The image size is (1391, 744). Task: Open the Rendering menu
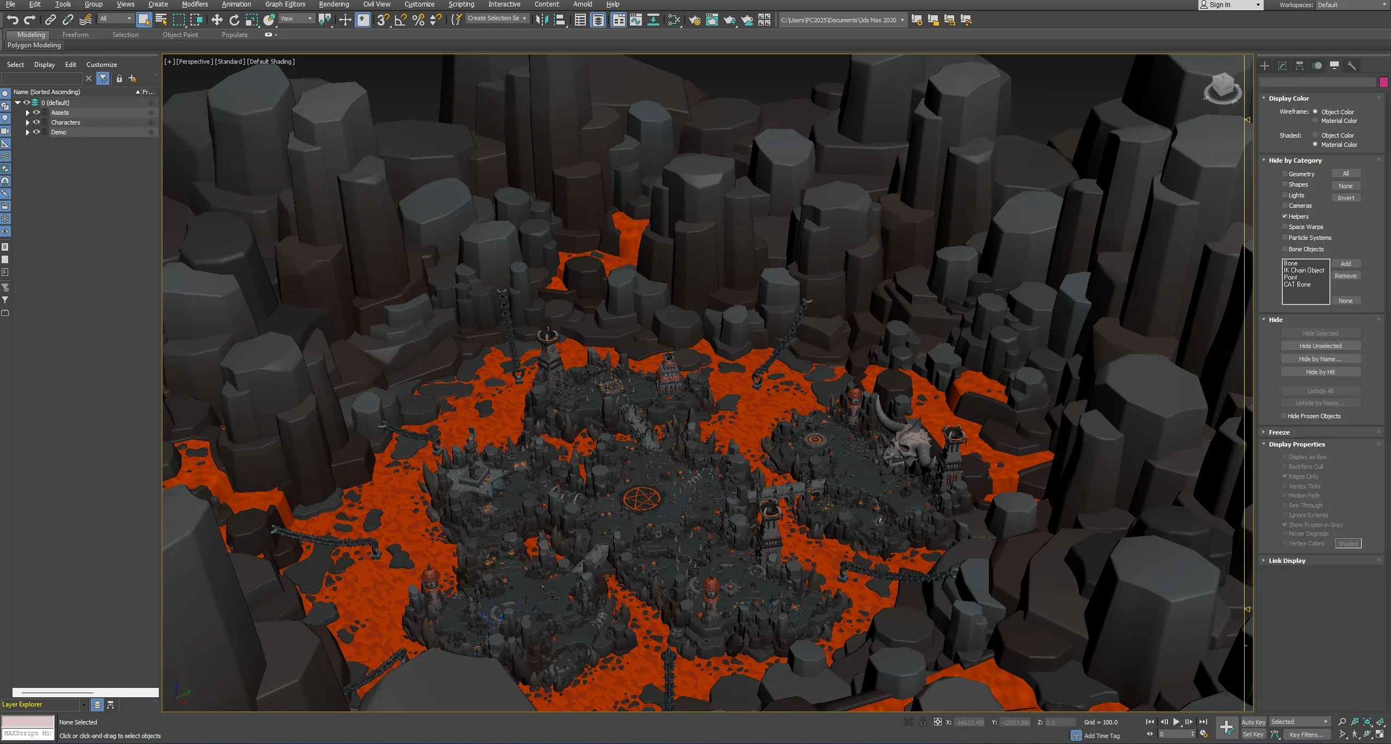(333, 4)
